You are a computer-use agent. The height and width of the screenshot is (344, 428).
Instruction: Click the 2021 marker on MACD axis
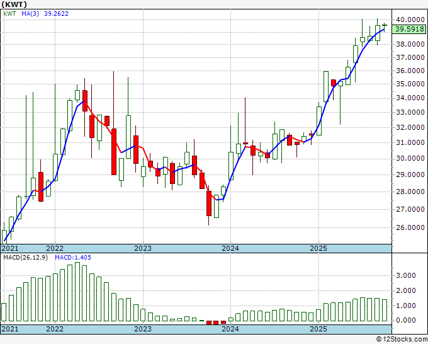pos(9,329)
